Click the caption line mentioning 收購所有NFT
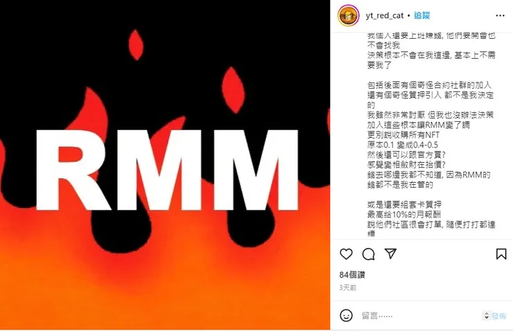Image resolution: width=513 pixels, height=331 pixels. (403, 134)
